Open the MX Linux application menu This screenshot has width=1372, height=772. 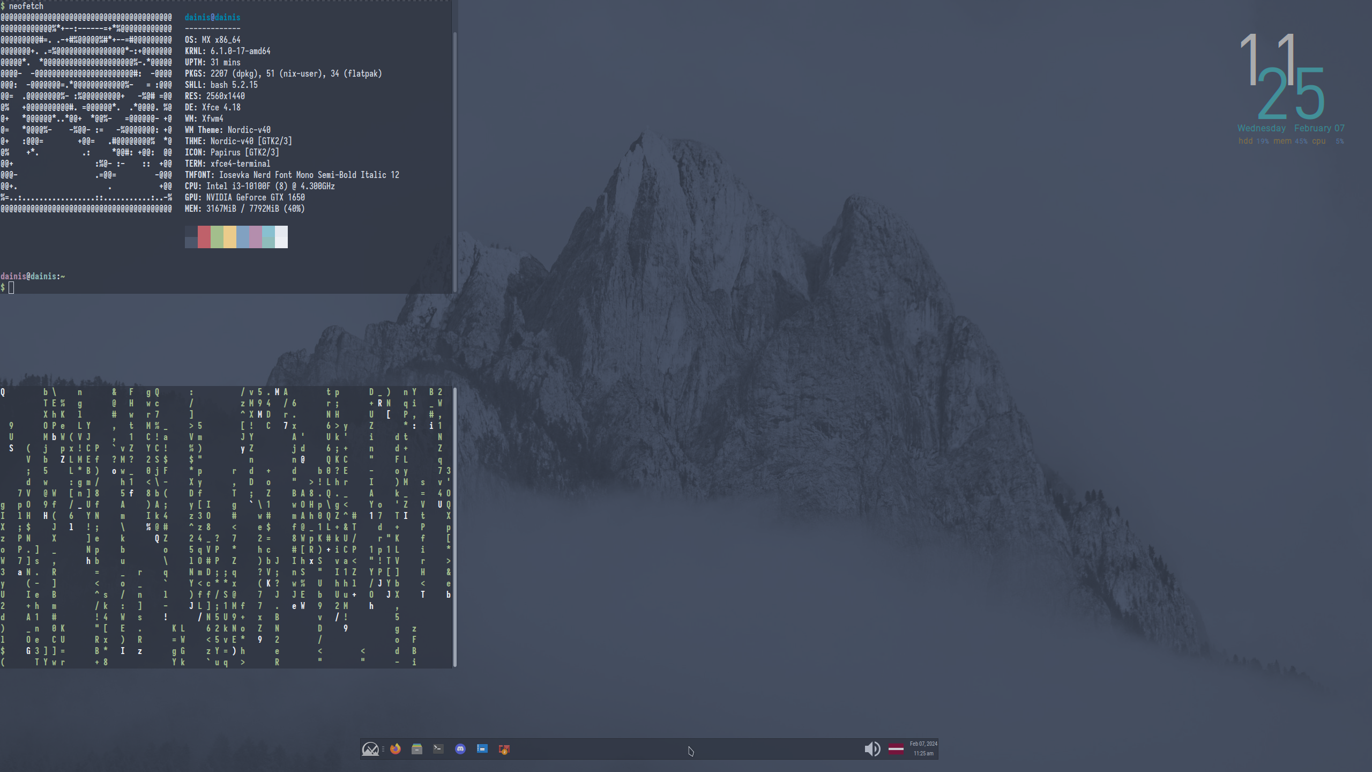point(371,749)
